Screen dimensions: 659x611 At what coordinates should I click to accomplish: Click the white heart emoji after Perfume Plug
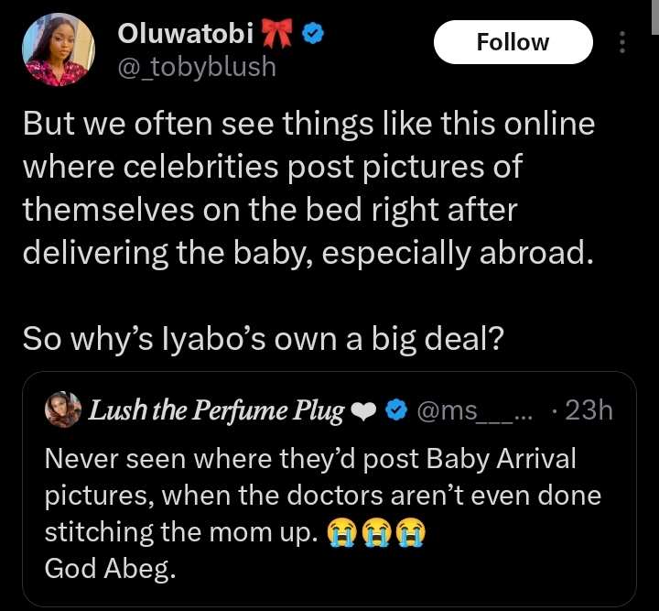362,411
